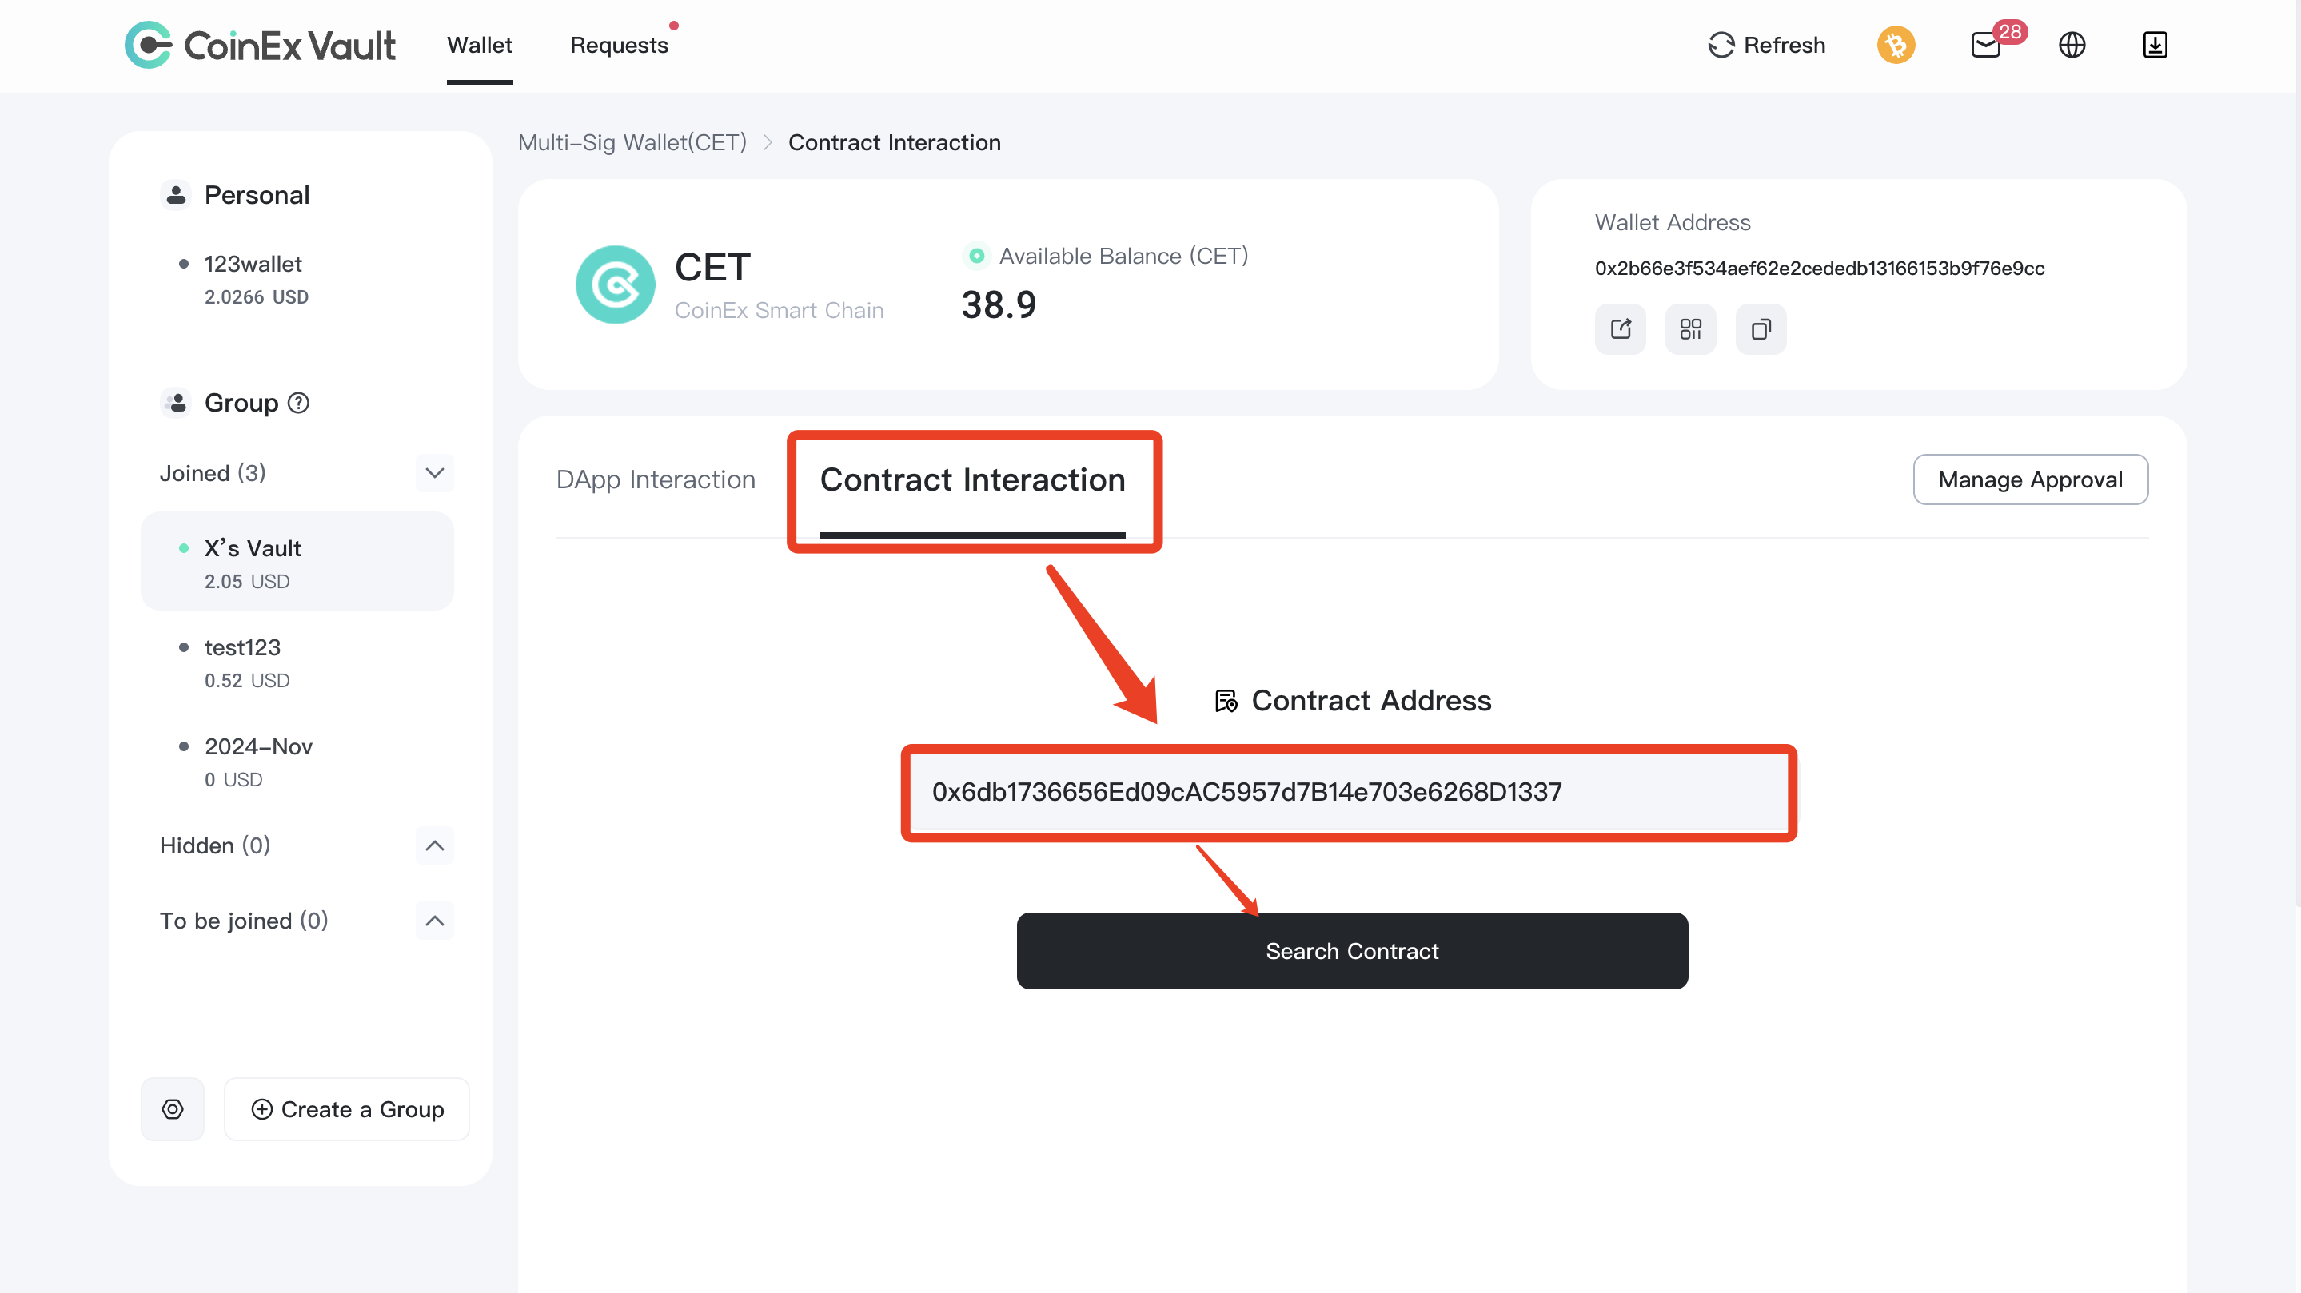Open the language globe selector

pyautogui.click(x=2072, y=45)
